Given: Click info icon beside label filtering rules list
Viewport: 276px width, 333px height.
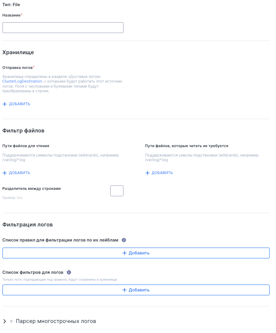Looking at the screenshot, I should 124,240.
